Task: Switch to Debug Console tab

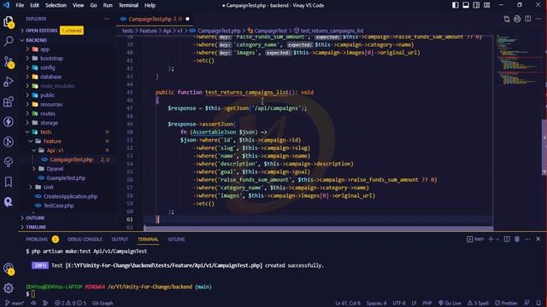Action: click(x=85, y=239)
